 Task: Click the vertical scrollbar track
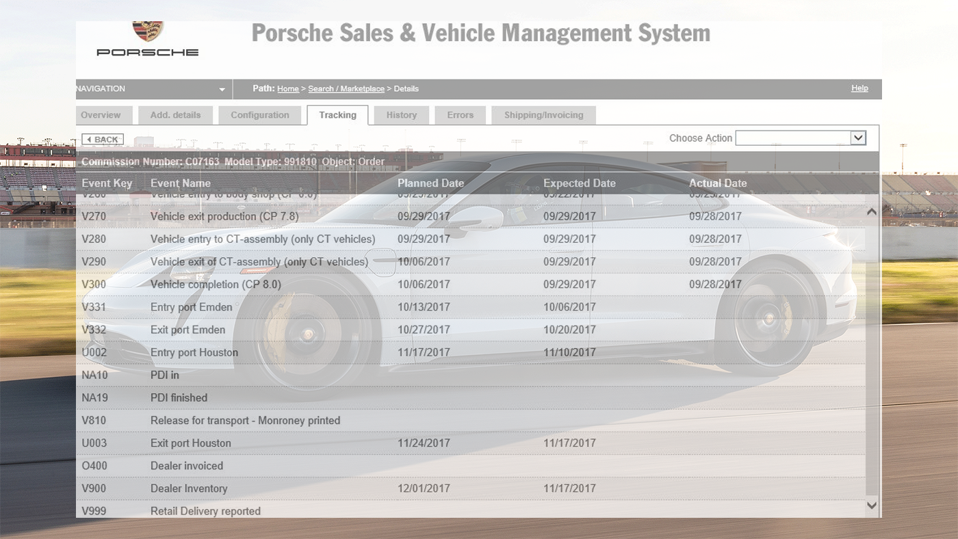pos(872,356)
